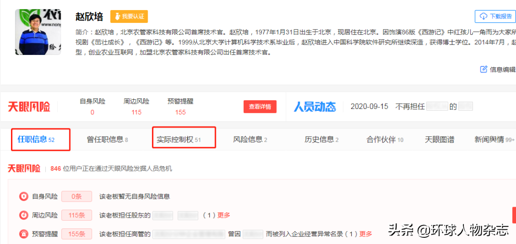Open the 历史信息 tab
Image resolution: width=516 pixels, height=244 pixels.
[x=322, y=139]
